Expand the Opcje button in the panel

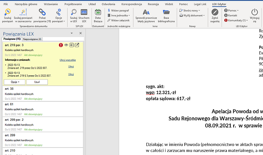coord(15,82)
